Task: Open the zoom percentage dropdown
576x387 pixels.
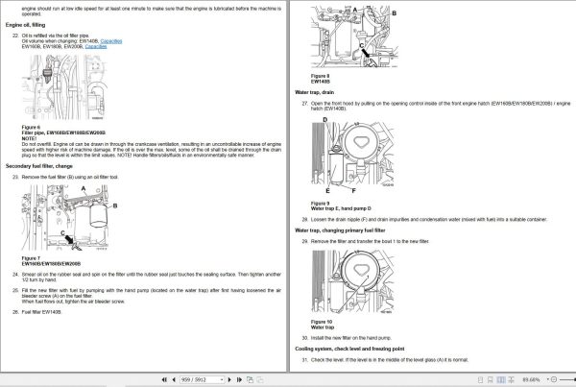Action: 548,379
